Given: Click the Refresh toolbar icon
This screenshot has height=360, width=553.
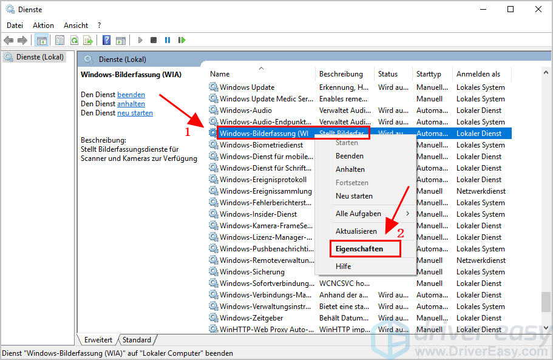Looking at the screenshot, I should pos(74,40).
